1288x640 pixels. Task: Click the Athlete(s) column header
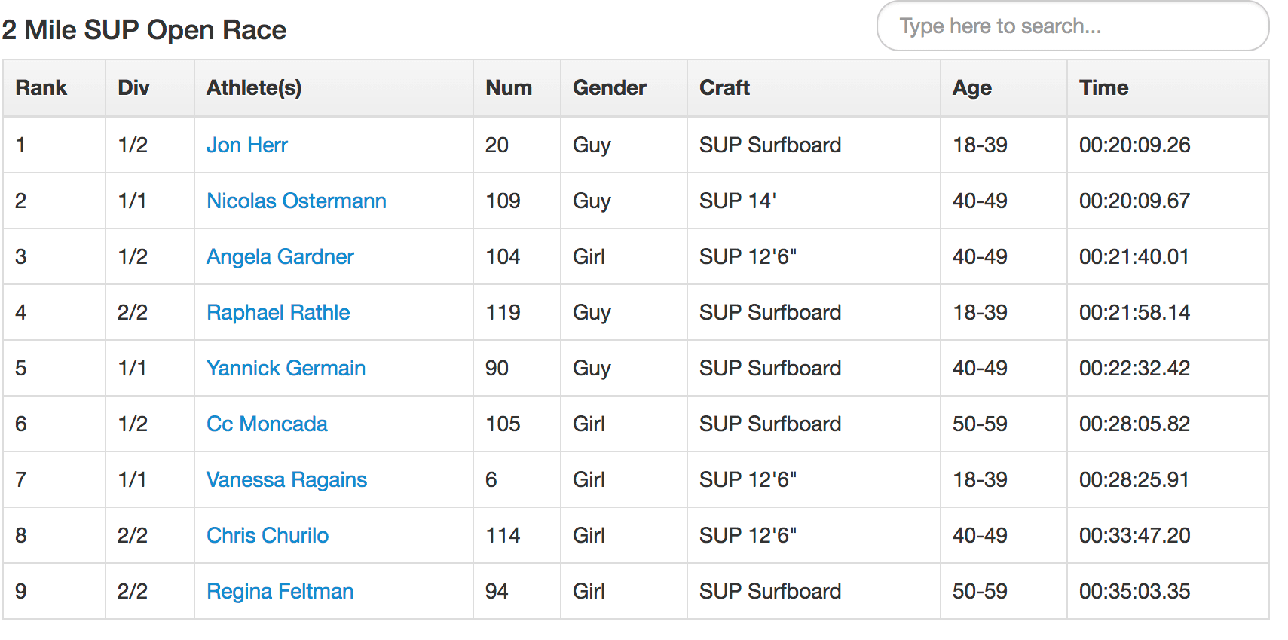254,88
